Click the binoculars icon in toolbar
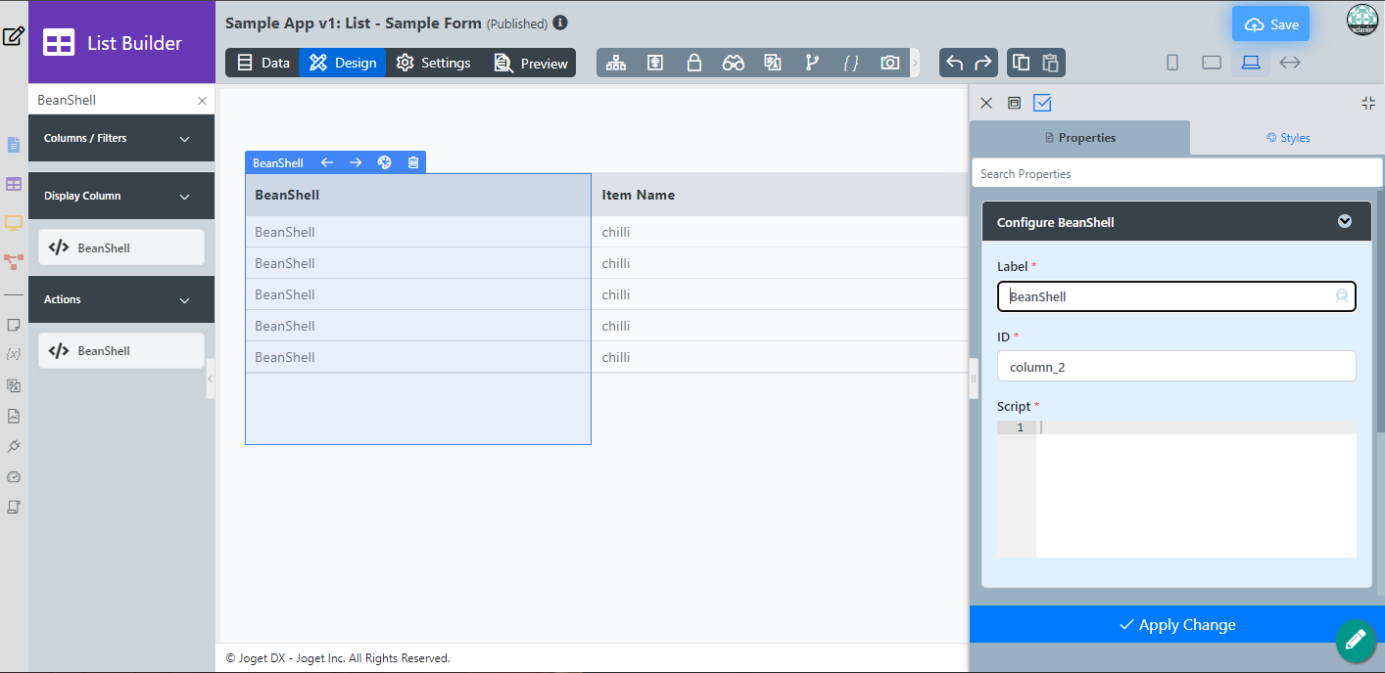This screenshot has height=673, width=1385. point(734,63)
